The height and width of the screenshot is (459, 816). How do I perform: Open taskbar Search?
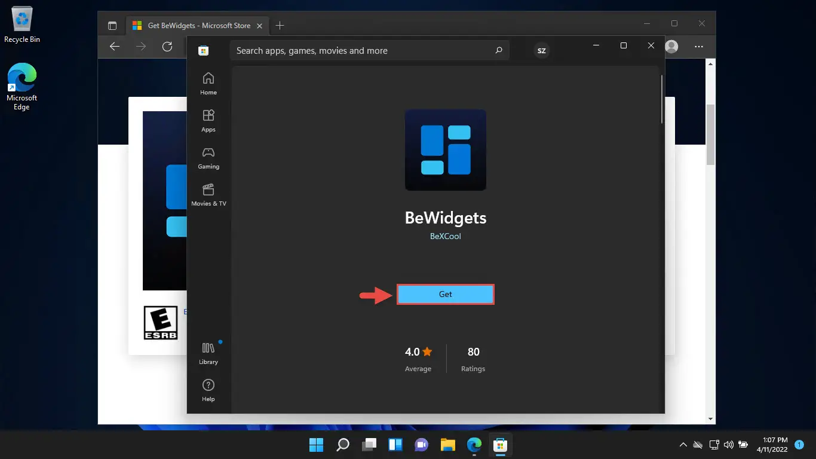(342, 445)
